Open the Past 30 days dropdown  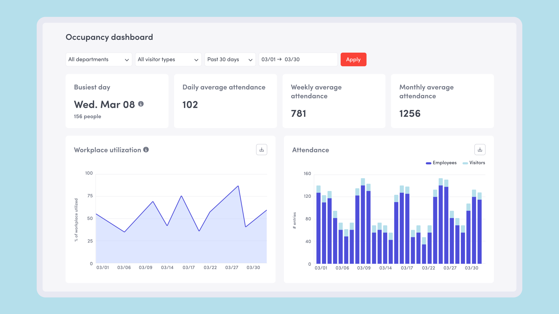click(x=230, y=60)
